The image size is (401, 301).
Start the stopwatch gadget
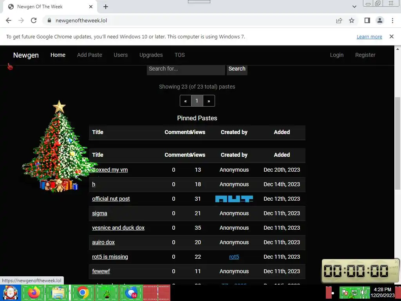pos(394,267)
